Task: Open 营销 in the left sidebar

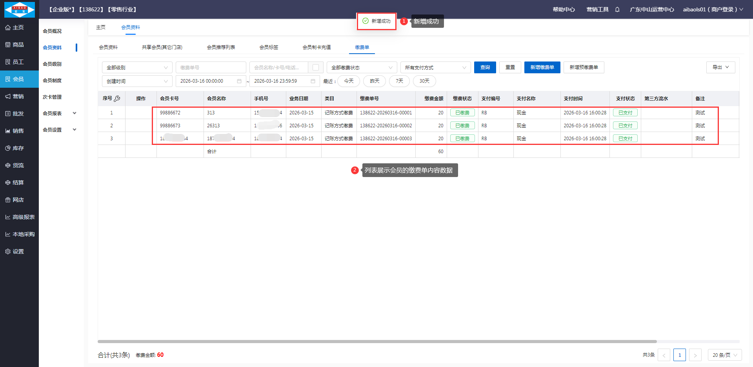Action: click(x=19, y=96)
